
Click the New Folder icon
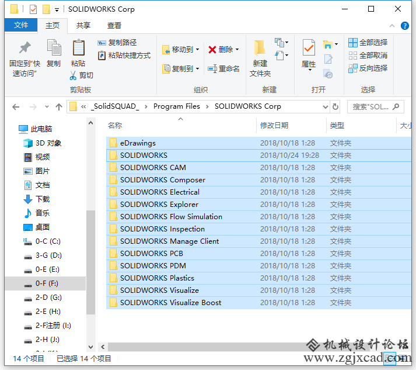point(260,48)
